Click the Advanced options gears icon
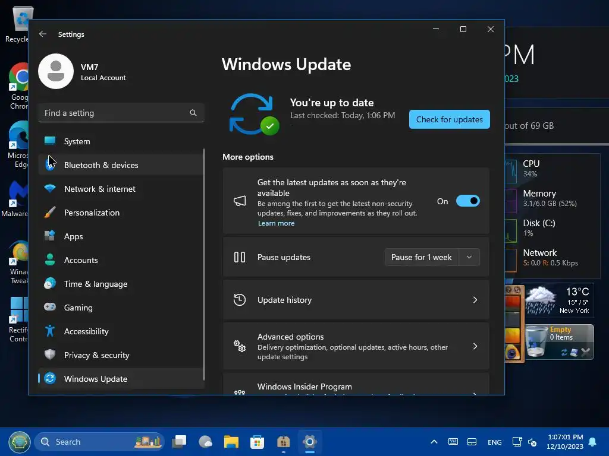Screen dimensions: 609x456 240,346
